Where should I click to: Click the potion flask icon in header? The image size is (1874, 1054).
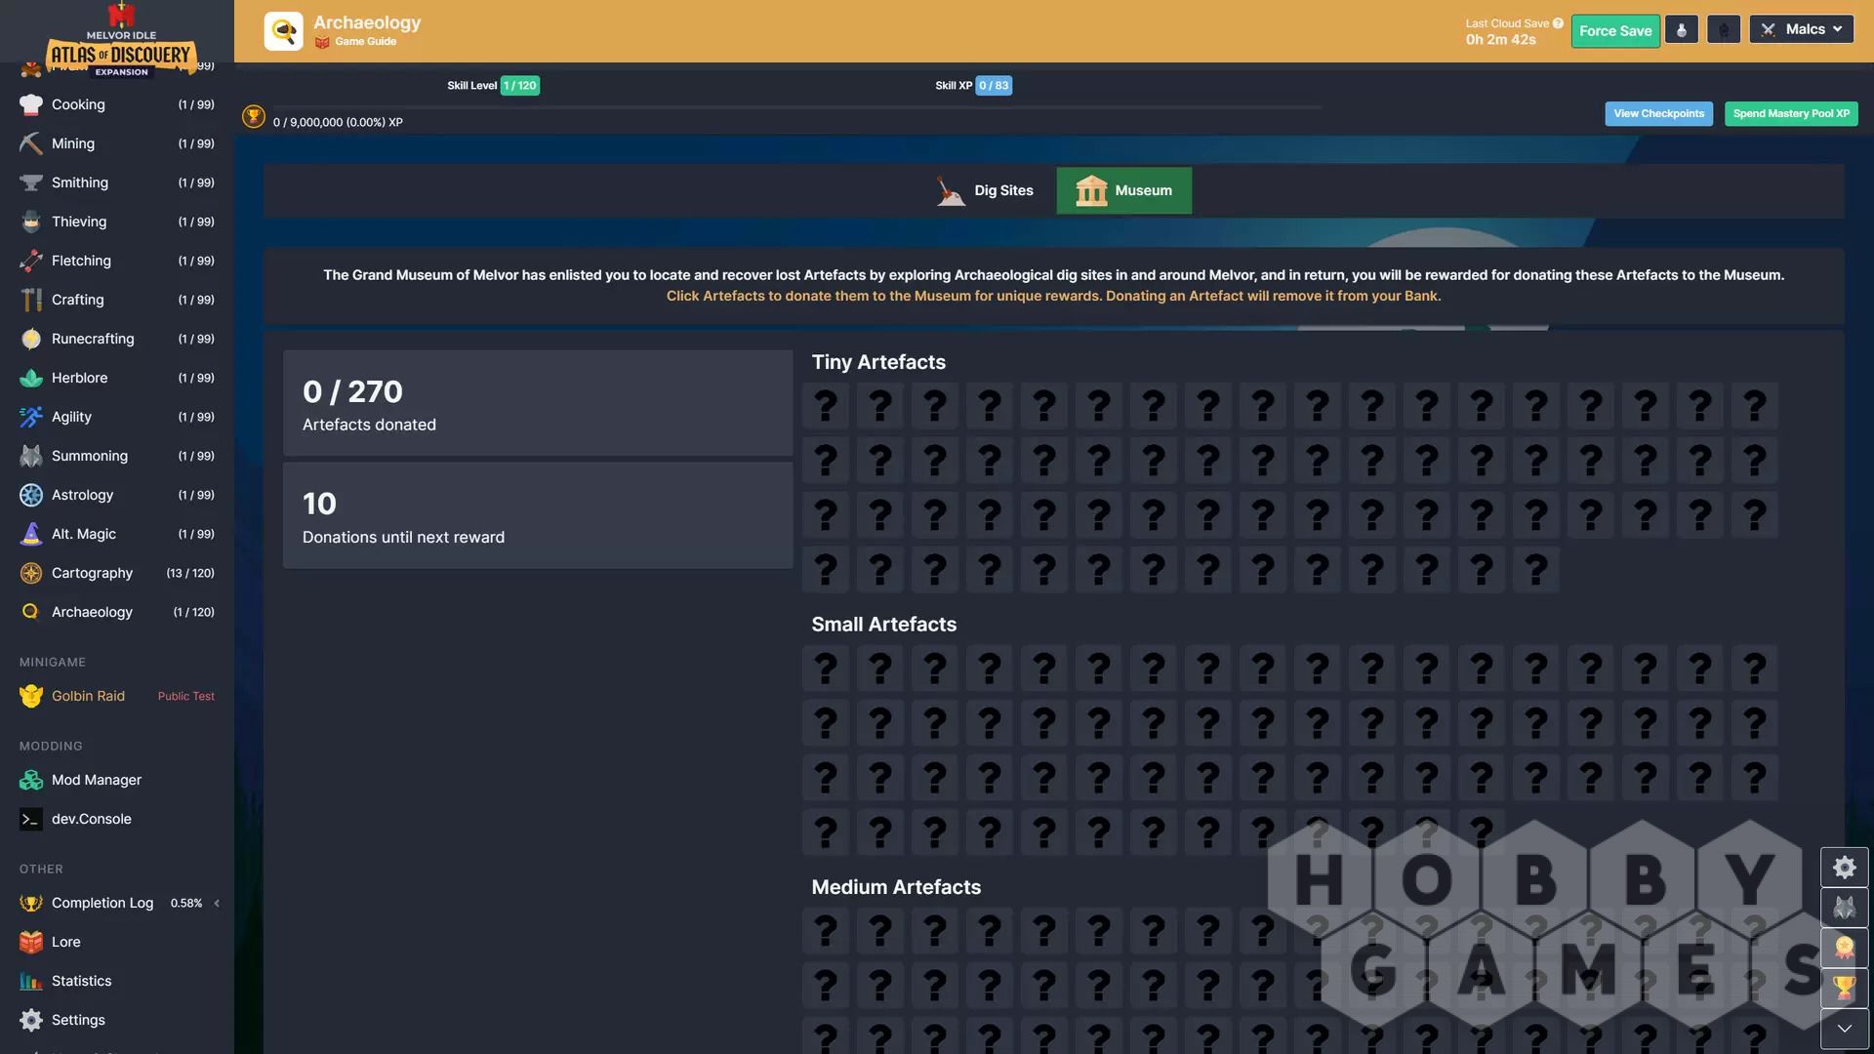(1681, 30)
